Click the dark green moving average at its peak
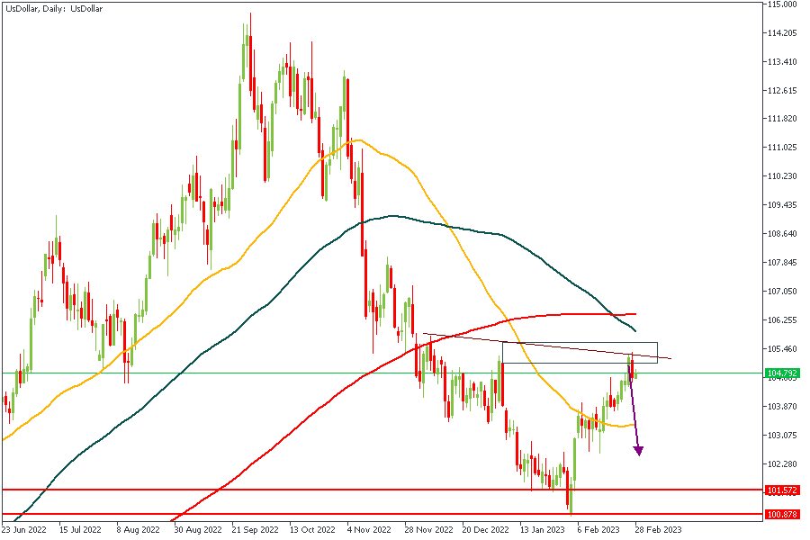The image size is (810, 540). (x=391, y=216)
